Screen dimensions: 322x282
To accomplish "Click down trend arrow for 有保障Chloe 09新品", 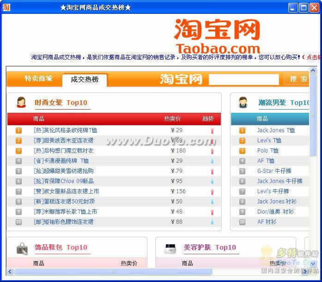I will click(x=213, y=181).
